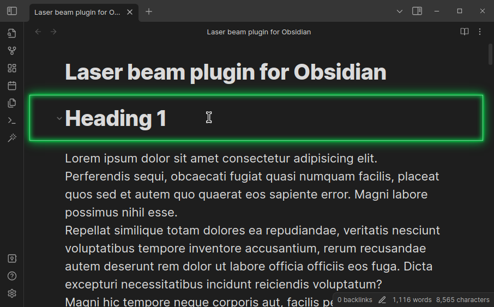This screenshot has width=494, height=307.
Task: Maximize the Obsidian window
Action: [x=460, y=11]
